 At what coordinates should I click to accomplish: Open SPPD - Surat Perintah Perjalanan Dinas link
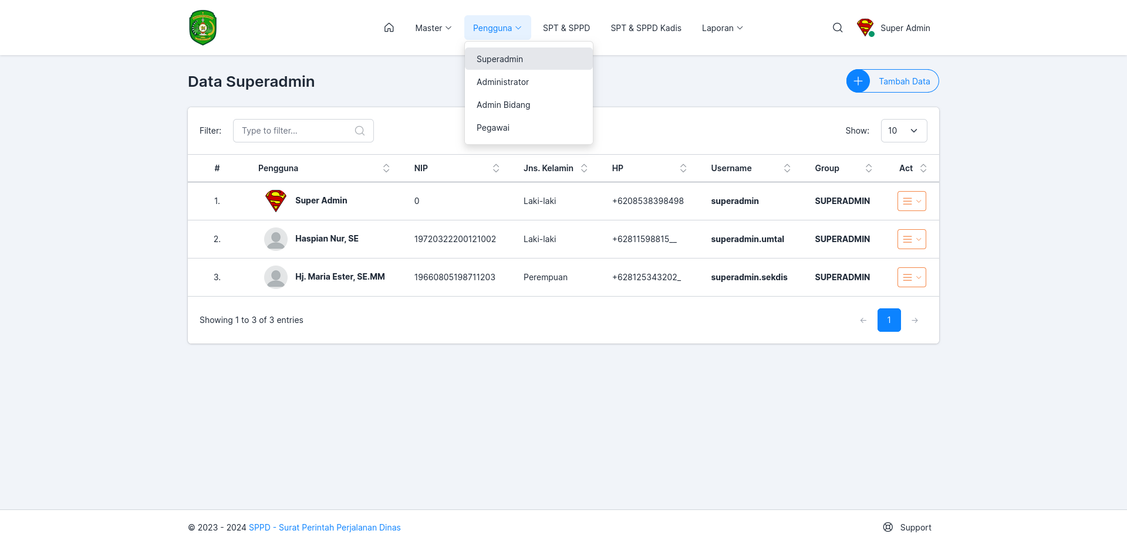click(325, 527)
